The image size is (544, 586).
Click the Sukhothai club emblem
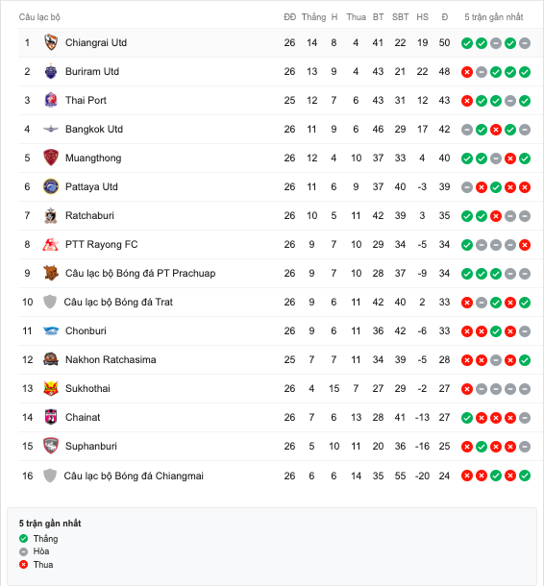(51, 388)
